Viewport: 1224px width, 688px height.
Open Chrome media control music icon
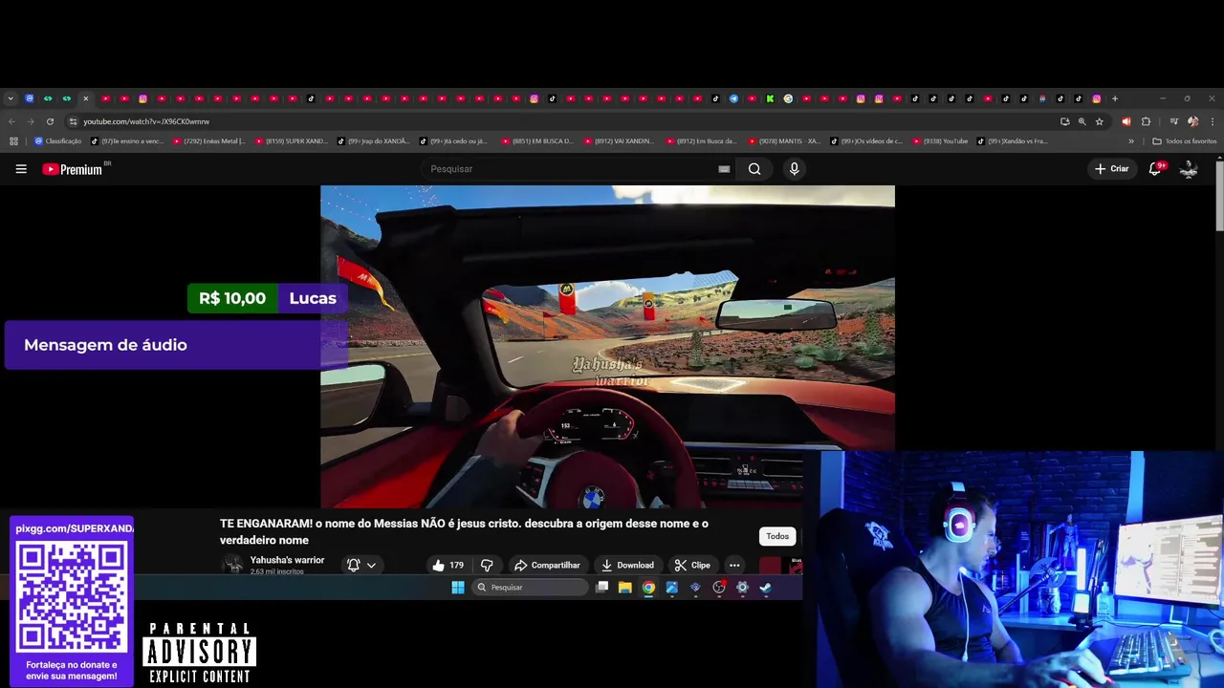click(1173, 121)
